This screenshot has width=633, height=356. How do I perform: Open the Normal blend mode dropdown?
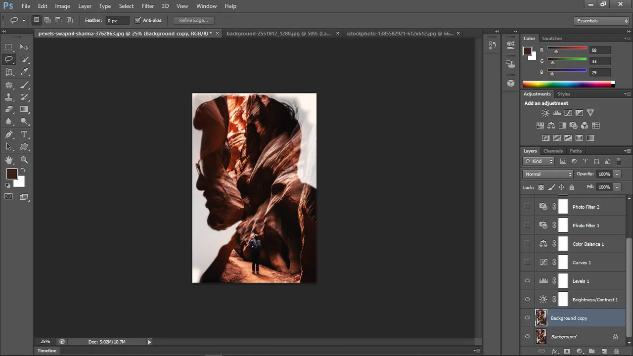point(548,174)
